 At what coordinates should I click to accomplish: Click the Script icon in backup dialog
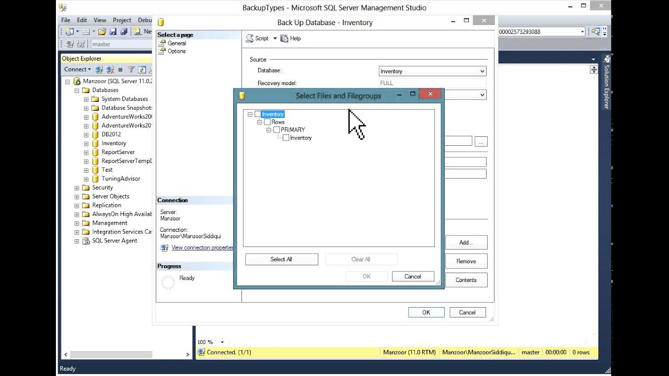click(250, 39)
